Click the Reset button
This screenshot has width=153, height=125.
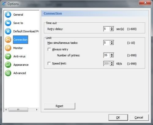[60, 106]
